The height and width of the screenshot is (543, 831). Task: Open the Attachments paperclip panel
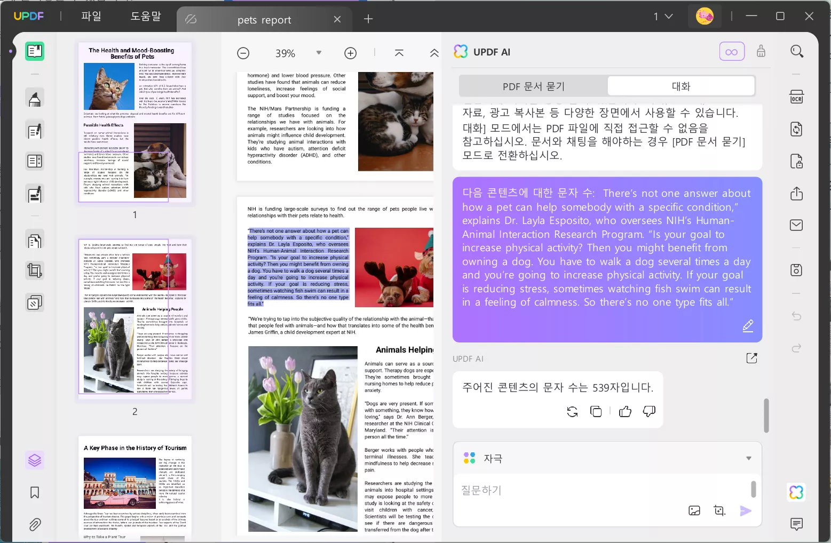(35, 525)
